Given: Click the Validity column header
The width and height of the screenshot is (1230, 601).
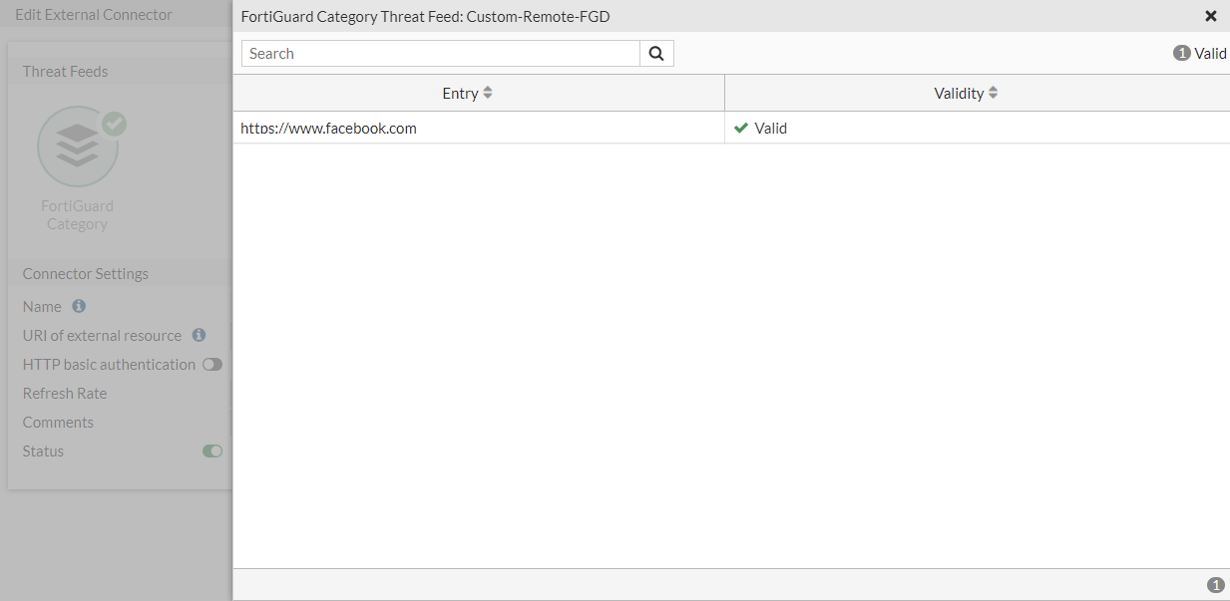Looking at the screenshot, I should pyautogui.click(x=959, y=93).
